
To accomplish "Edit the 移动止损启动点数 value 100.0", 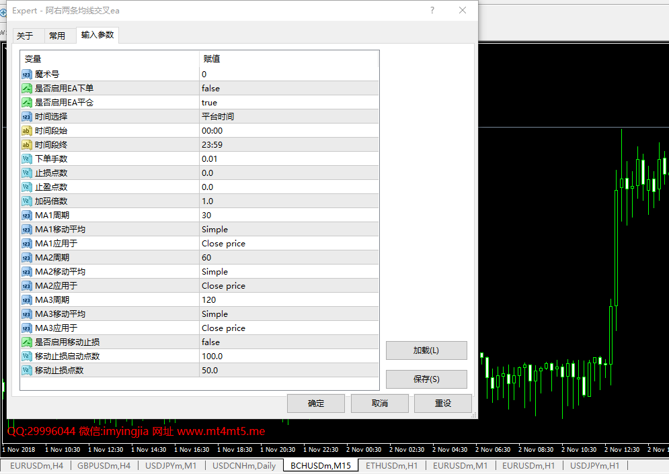I will point(289,356).
